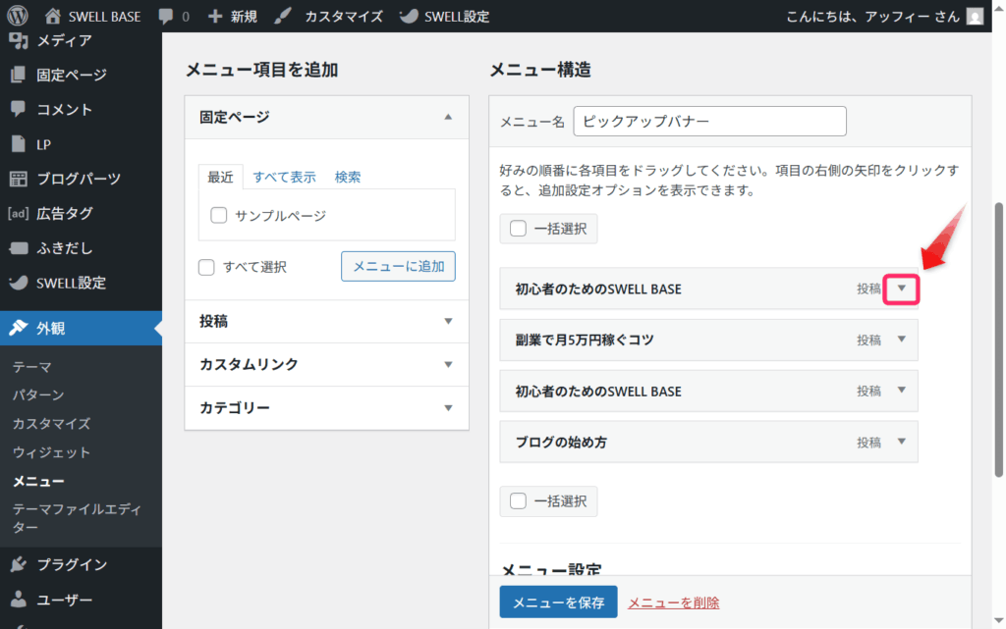Screen dimensions: 1006x629
Task: Expand second 初心者のためのSWELL BASE item arrow
Action: 902,391
